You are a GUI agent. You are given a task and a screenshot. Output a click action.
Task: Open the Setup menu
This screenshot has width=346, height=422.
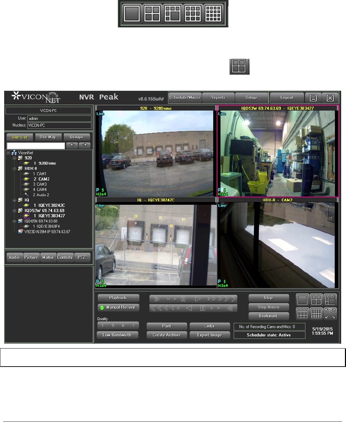click(x=251, y=98)
